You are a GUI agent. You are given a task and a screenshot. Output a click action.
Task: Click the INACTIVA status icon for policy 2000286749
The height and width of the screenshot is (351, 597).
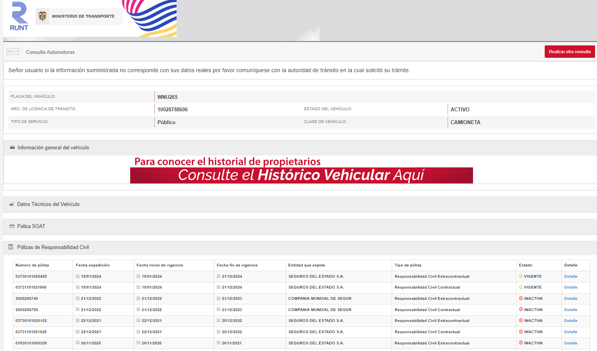pyautogui.click(x=521, y=299)
